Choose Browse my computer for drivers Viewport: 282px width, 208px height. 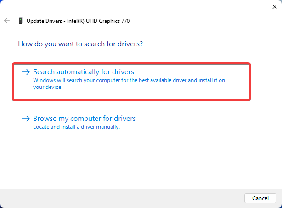click(79, 123)
